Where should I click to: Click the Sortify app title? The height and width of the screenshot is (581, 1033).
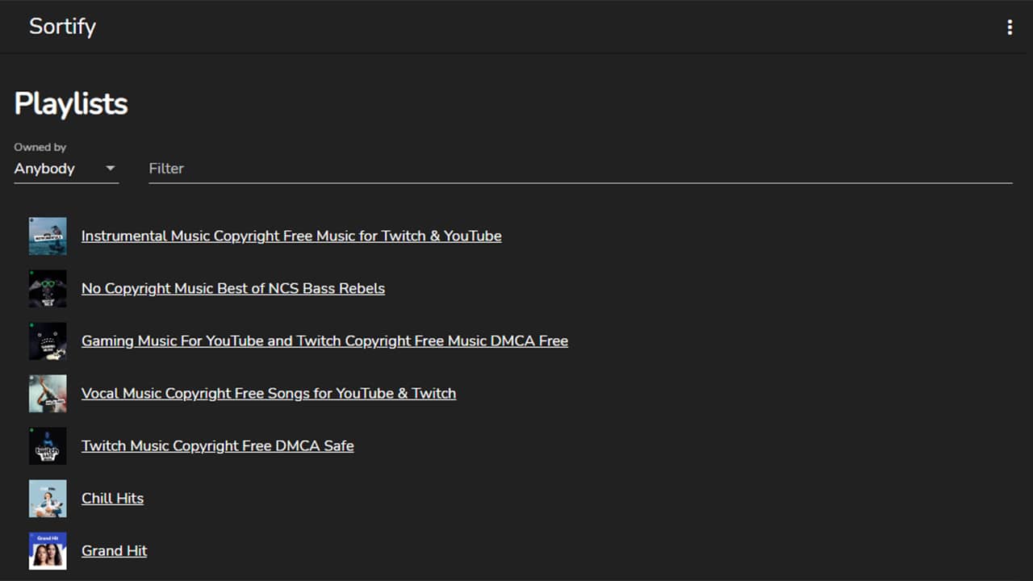coord(62,27)
